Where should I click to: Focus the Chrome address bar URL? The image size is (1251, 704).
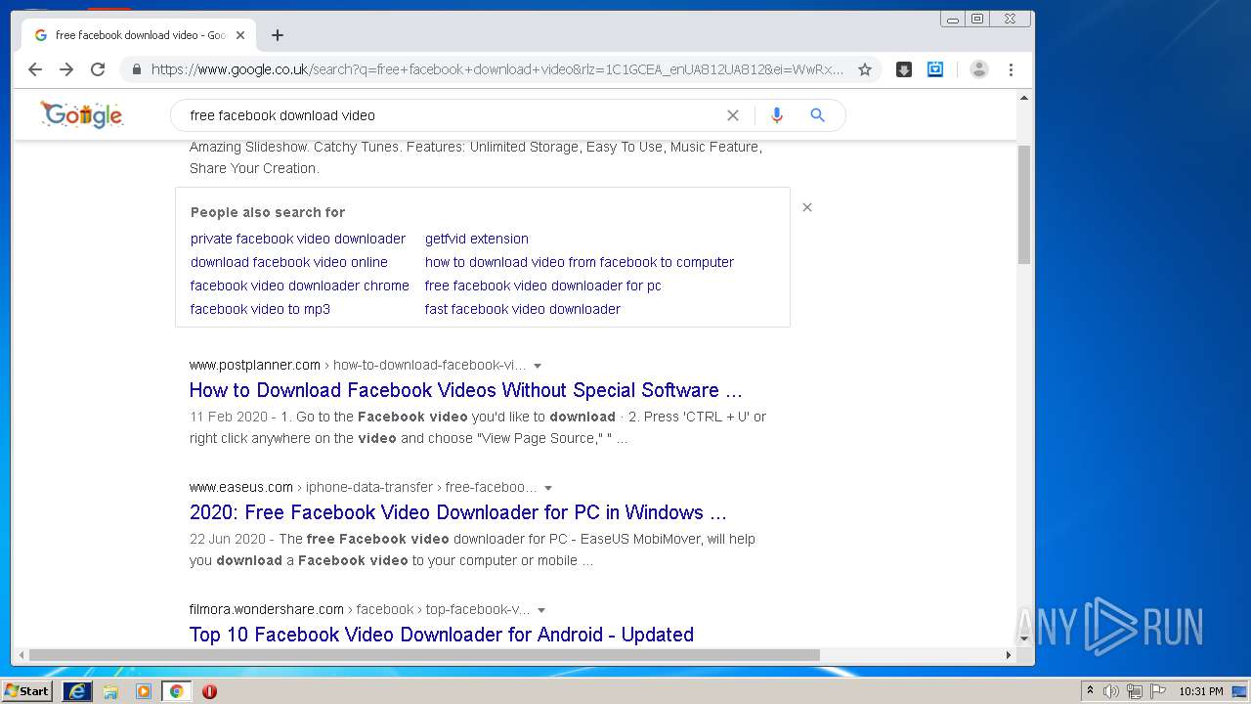pos(497,69)
